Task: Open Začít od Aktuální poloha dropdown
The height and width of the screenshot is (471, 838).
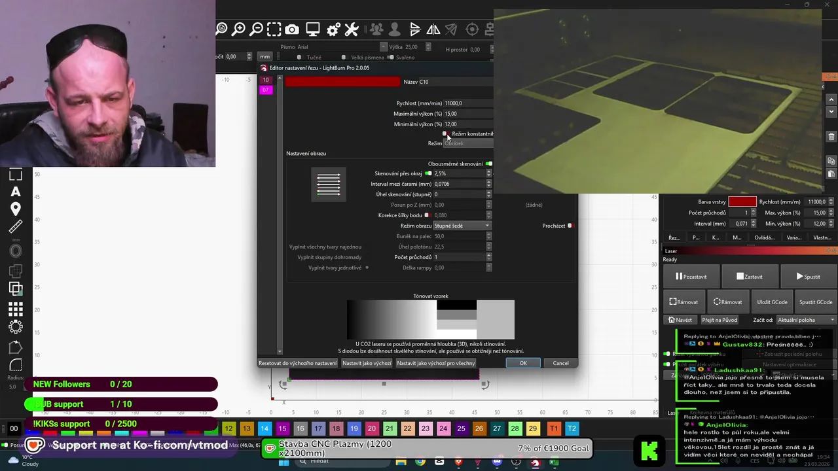Action: click(x=806, y=320)
